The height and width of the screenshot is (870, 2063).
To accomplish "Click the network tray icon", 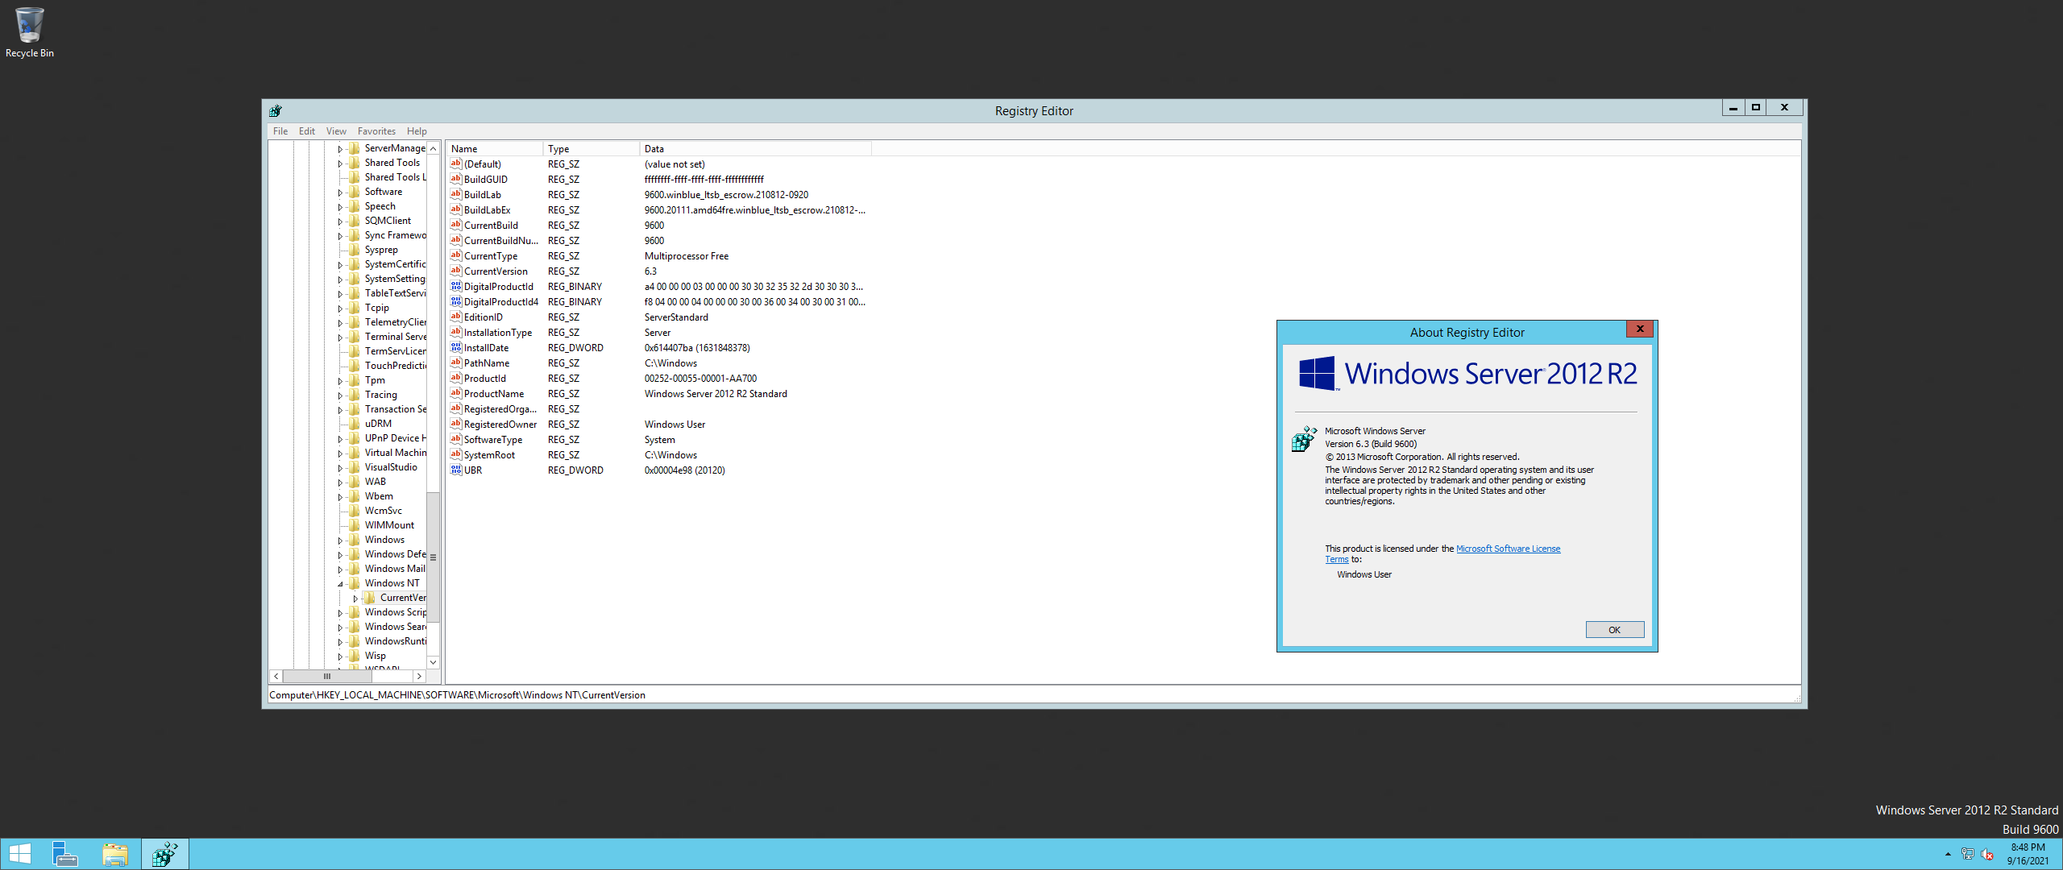I will [1967, 854].
